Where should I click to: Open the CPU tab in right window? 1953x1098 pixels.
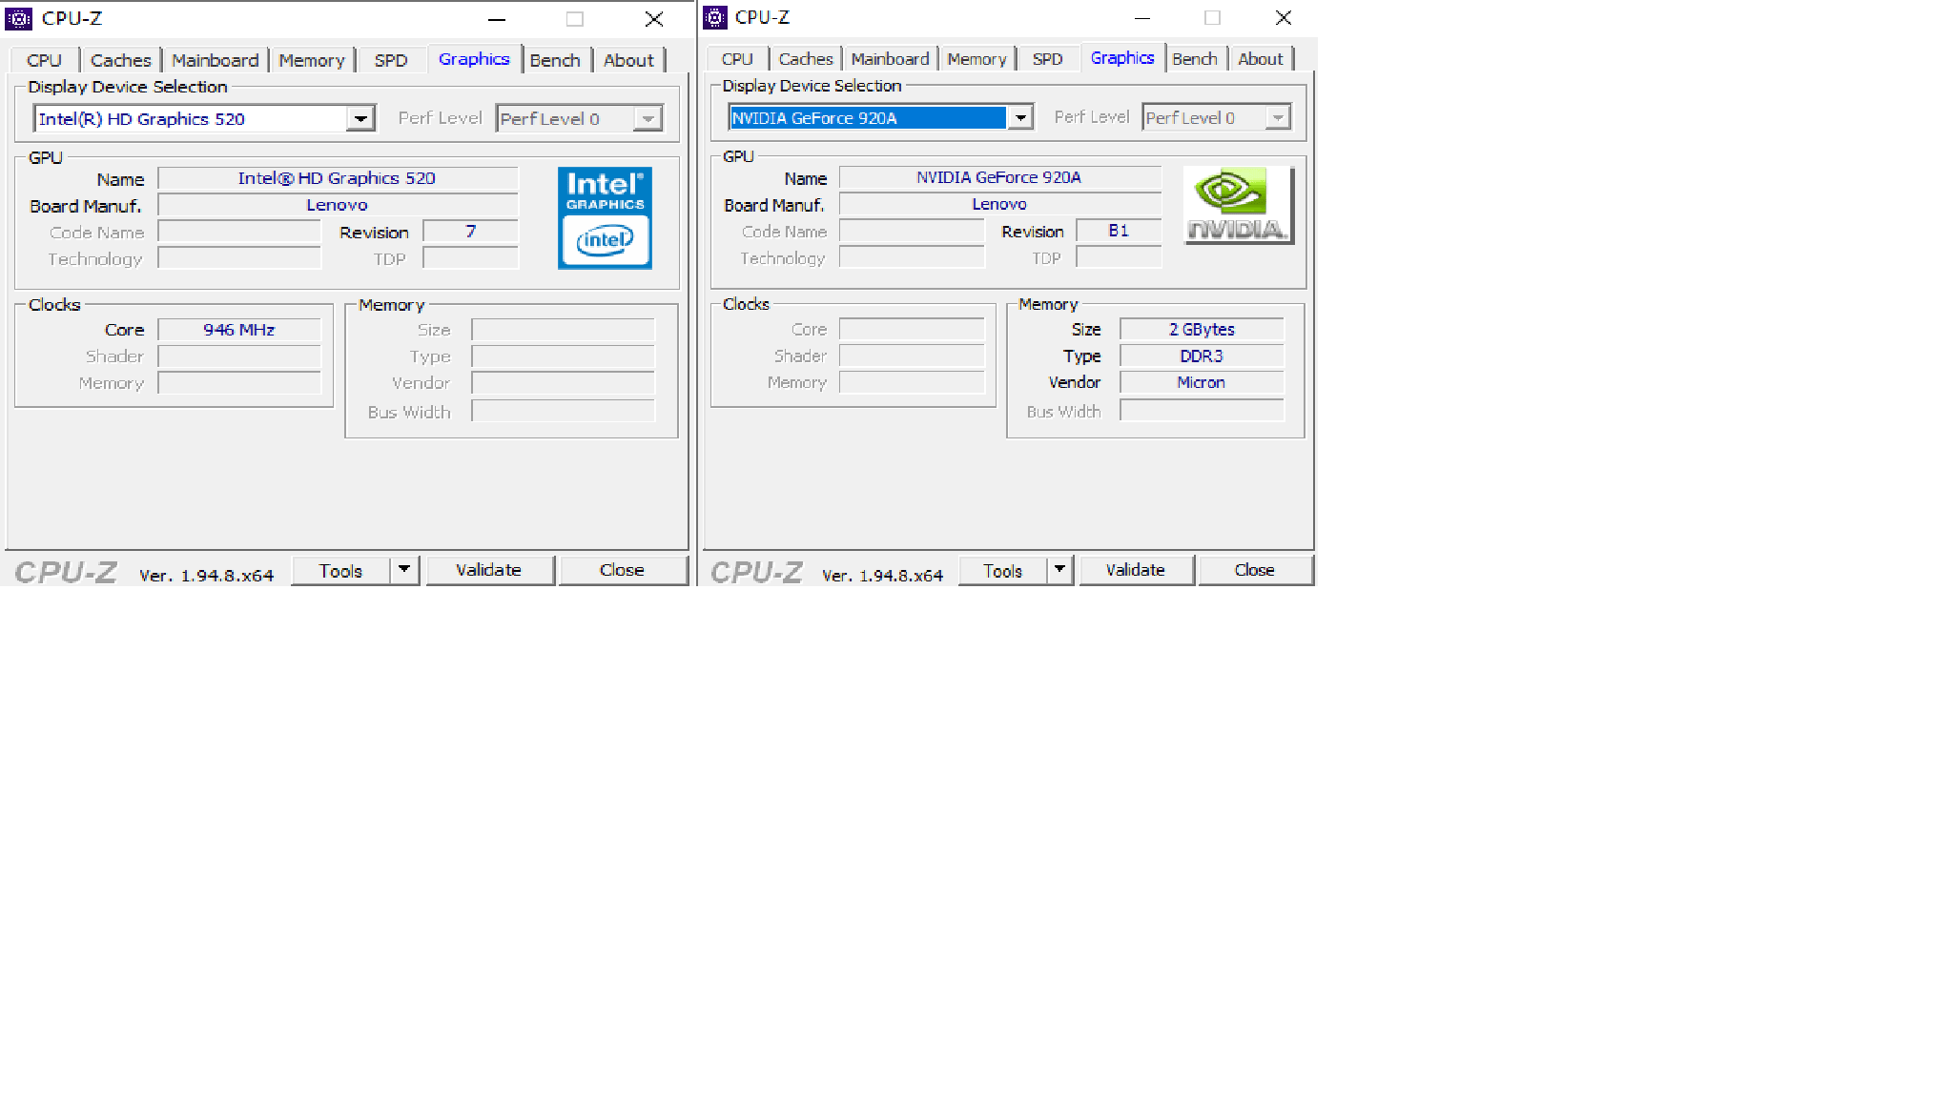coord(737,59)
